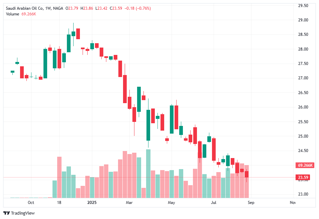The image size is (319, 219).
Task: Click the red 23.59 current price tag
Action: (x=303, y=177)
